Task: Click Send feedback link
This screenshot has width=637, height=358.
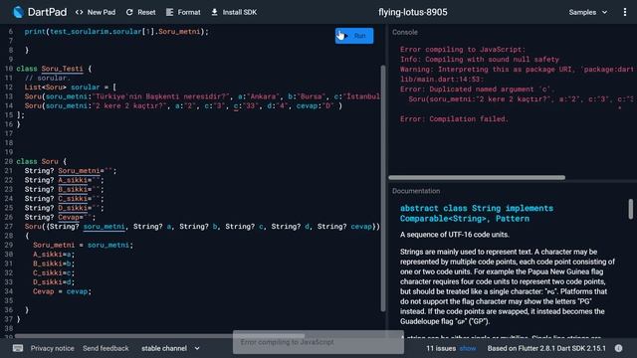Action: tap(106, 348)
